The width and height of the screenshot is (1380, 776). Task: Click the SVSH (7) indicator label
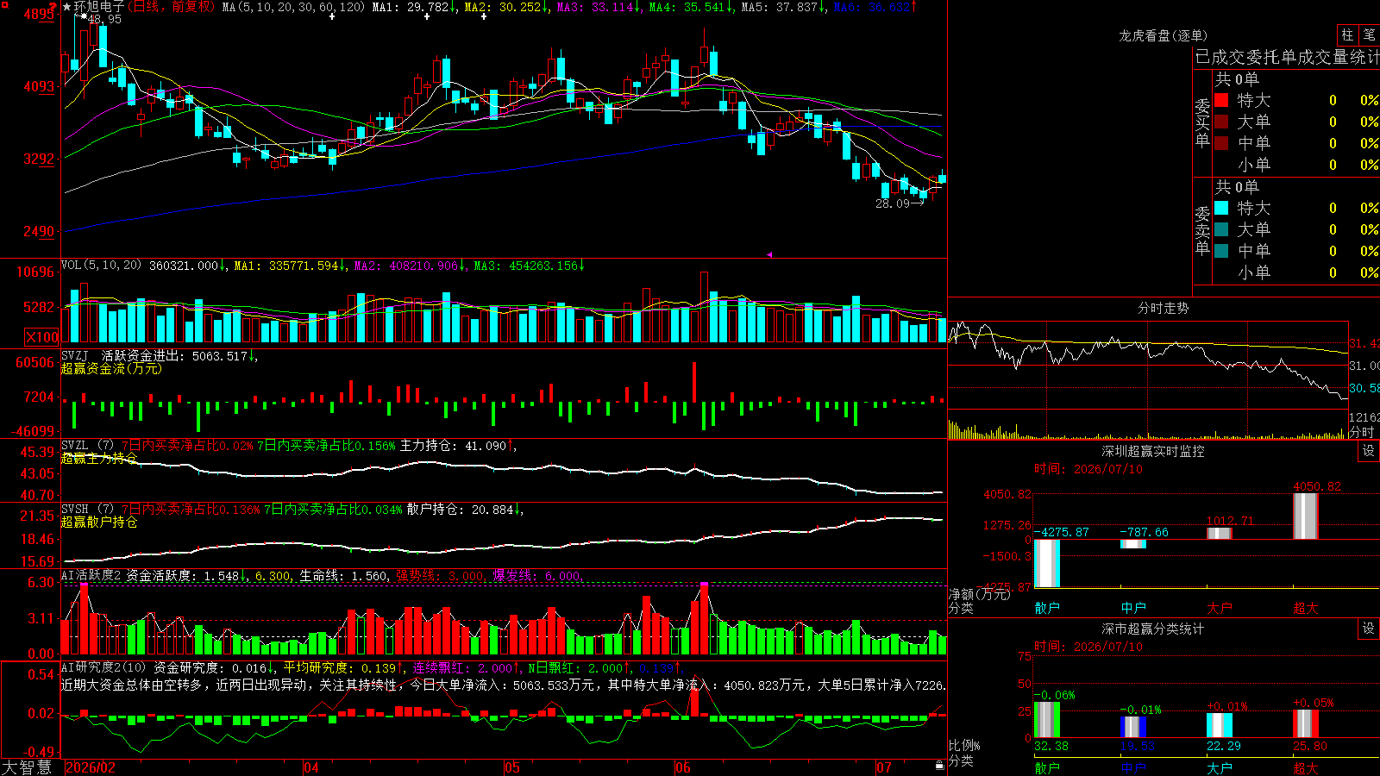pos(88,510)
